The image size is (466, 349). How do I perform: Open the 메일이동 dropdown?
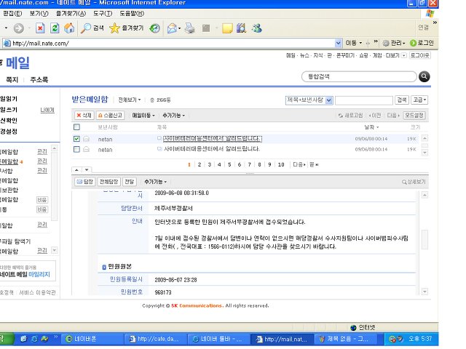click(x=143, y=116)
